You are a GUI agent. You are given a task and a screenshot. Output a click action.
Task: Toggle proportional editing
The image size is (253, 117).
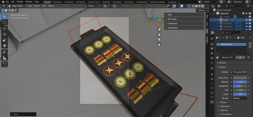[x=114, y=6]
